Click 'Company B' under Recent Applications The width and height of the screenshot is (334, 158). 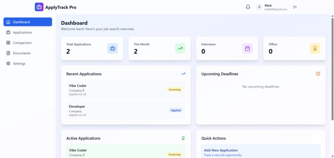pos(77,91)
